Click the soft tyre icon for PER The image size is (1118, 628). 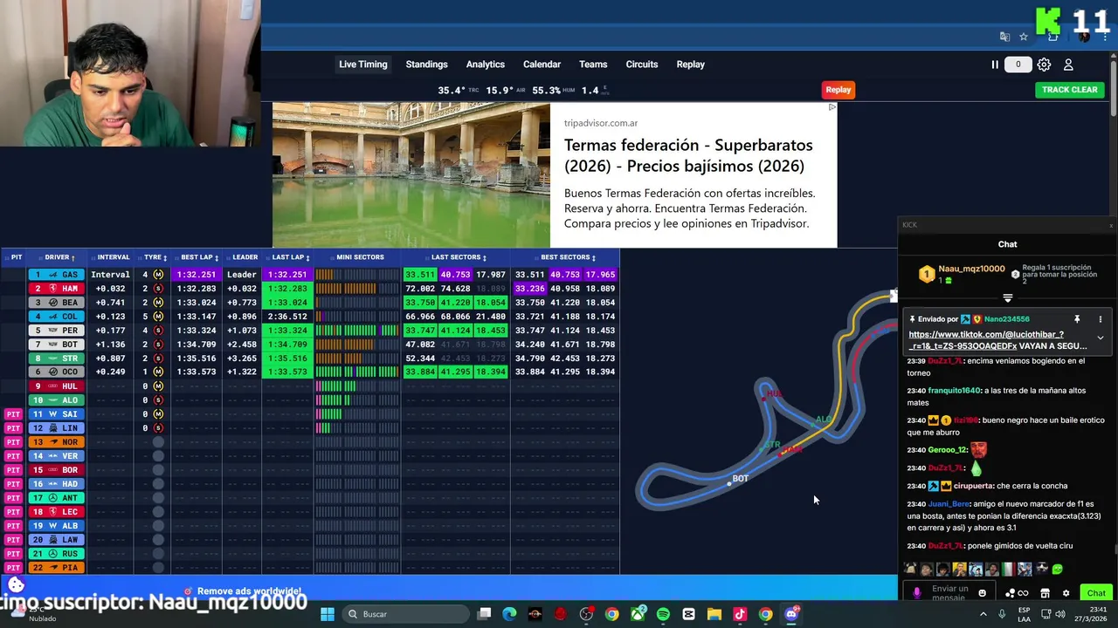[158, 331]
